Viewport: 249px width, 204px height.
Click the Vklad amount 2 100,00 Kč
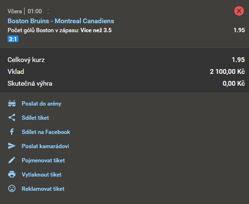pos(227,71)
